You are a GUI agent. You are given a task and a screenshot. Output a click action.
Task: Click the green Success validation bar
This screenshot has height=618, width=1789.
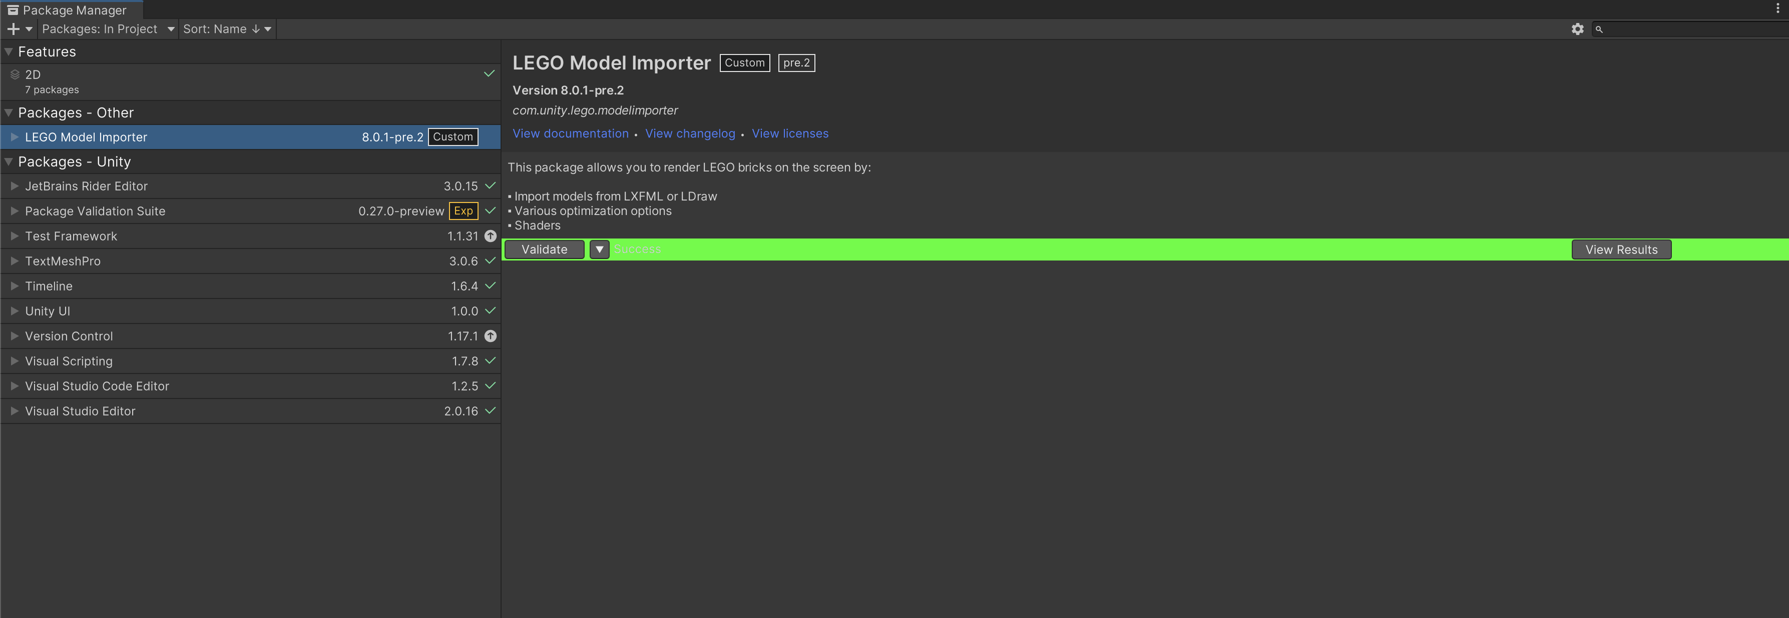point(637,249)
